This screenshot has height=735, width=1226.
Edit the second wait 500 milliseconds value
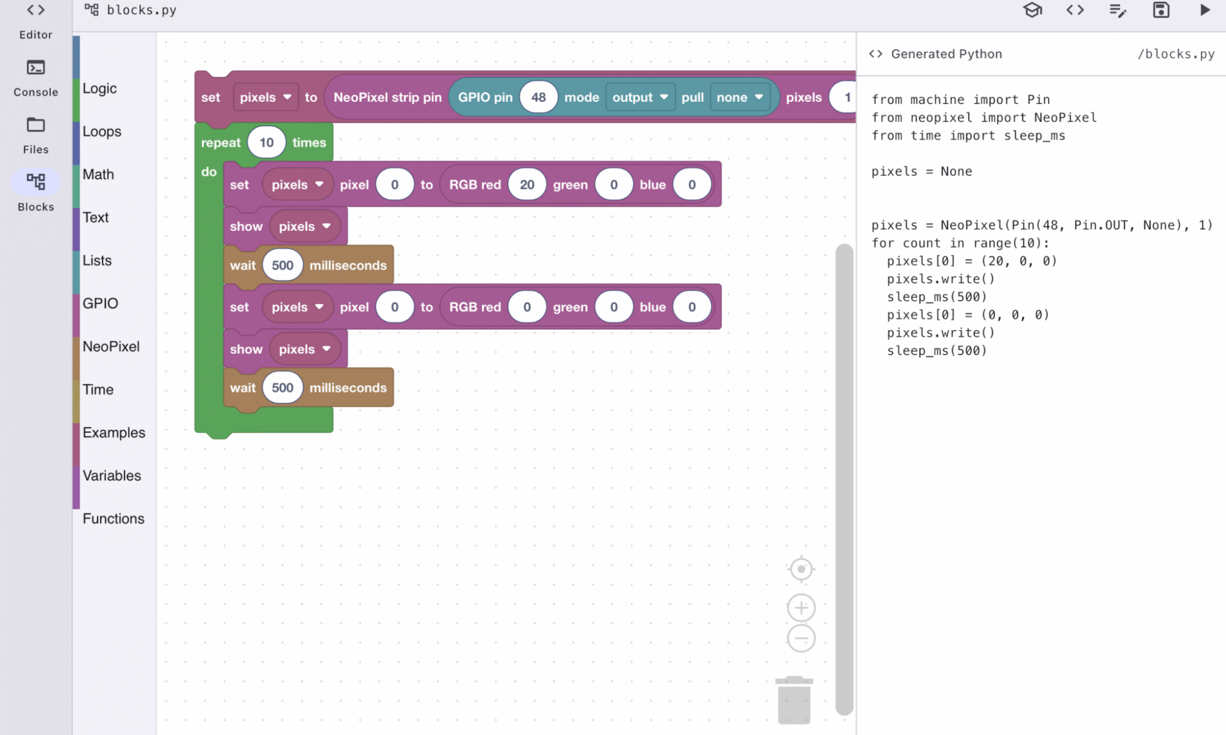283,388
